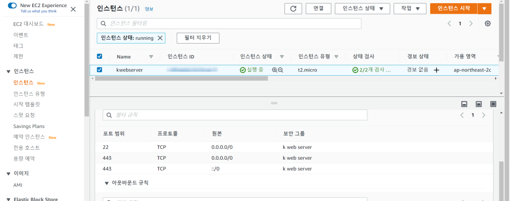Open 태그 in the sidebar
The height and width of the screenshot is (201, 511).
[18, 46]
